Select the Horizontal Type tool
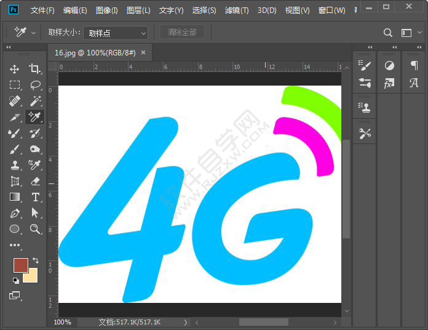 point(35,197)
